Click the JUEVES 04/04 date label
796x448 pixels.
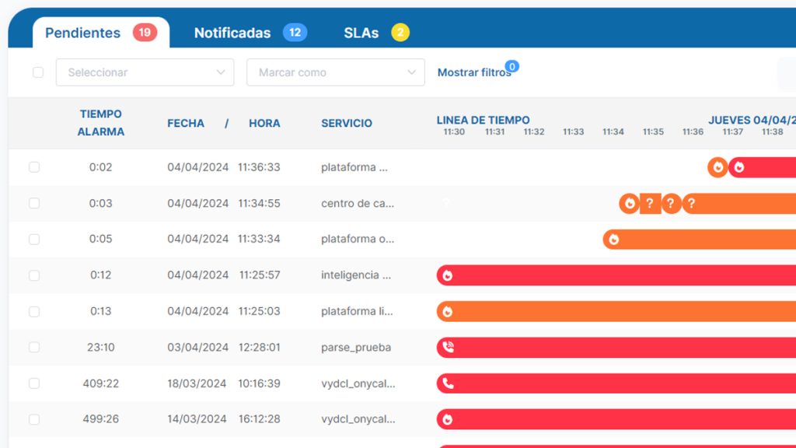tap(752, 120)
